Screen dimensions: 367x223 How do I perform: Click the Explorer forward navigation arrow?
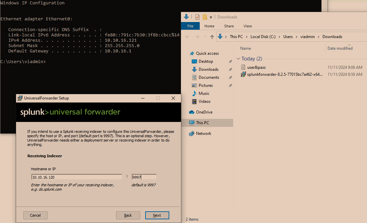[197, 37]
